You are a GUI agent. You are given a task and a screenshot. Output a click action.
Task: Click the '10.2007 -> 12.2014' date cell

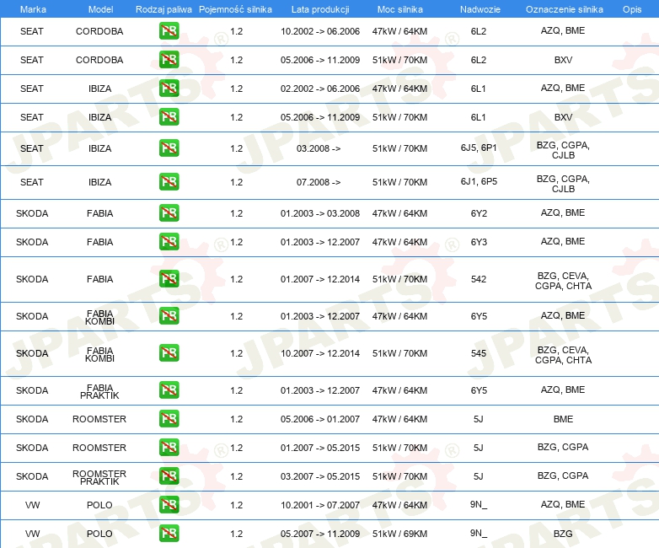320,353
